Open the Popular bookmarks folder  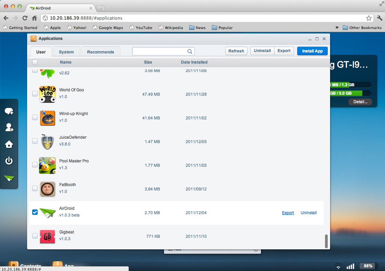tap(222, 27)
